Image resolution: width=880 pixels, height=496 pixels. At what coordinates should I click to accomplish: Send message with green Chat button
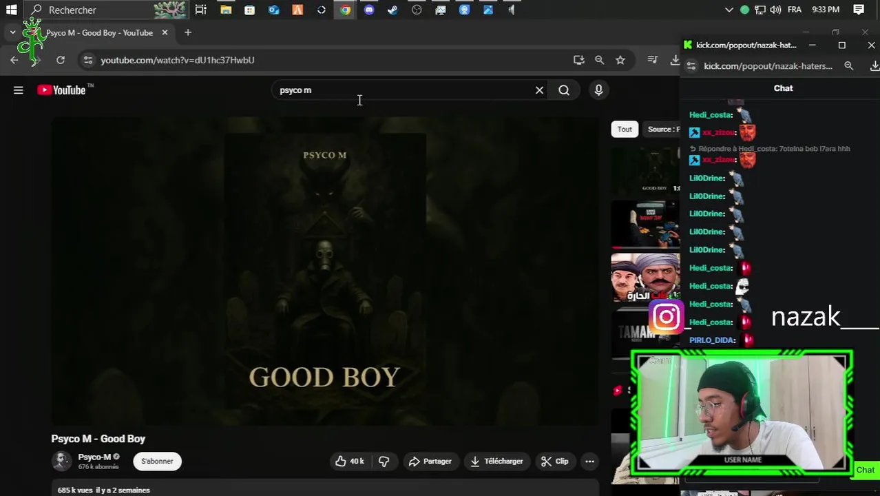coord(866,470)
